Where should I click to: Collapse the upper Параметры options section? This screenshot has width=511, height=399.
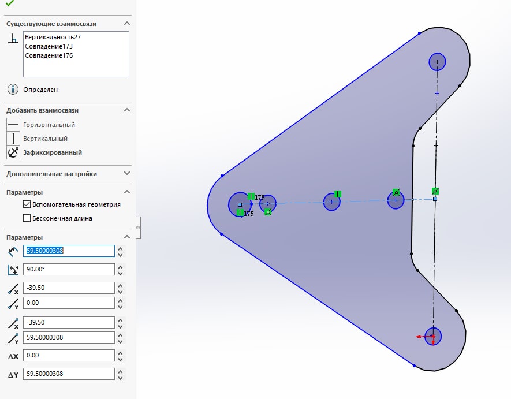coord(127,192)
